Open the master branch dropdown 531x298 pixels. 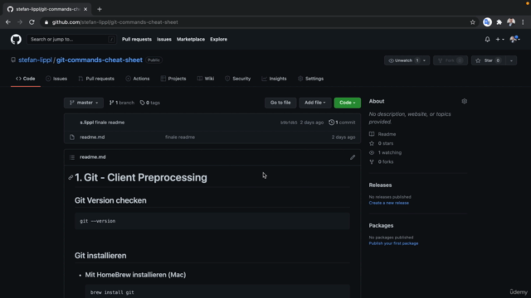tap(84, 103)
